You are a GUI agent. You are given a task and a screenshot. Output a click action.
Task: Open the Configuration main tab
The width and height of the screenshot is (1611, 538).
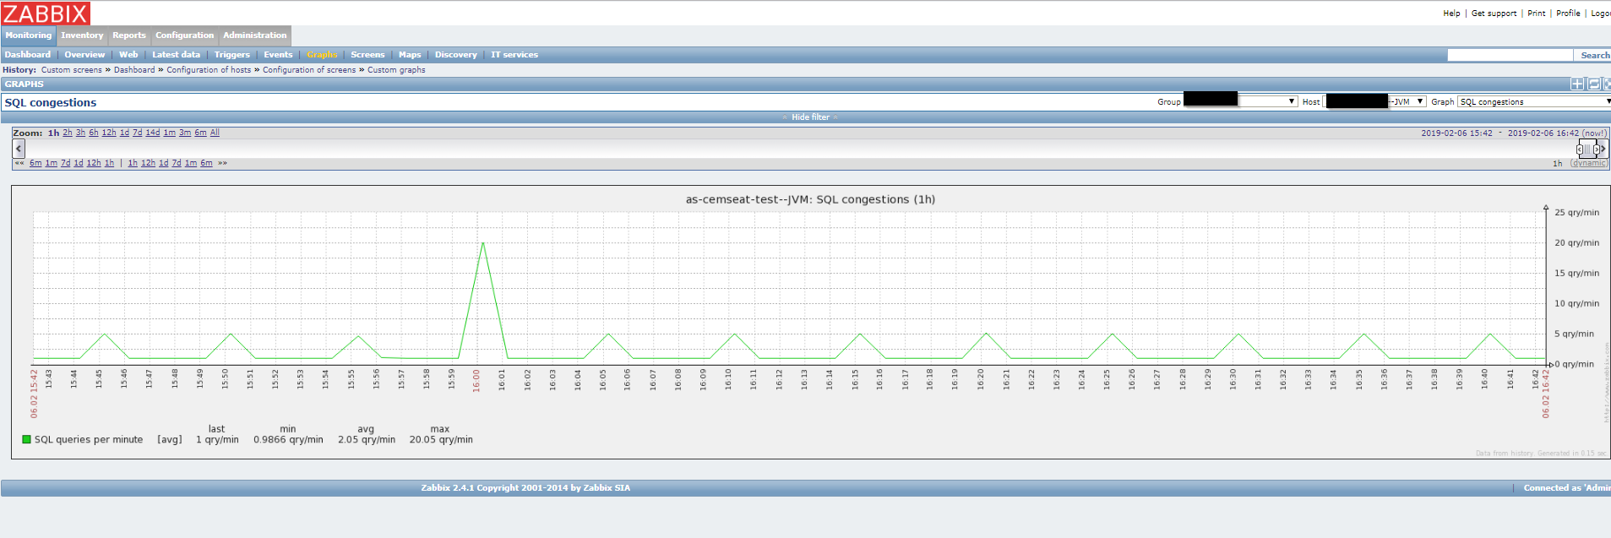(x=185, y=35)
